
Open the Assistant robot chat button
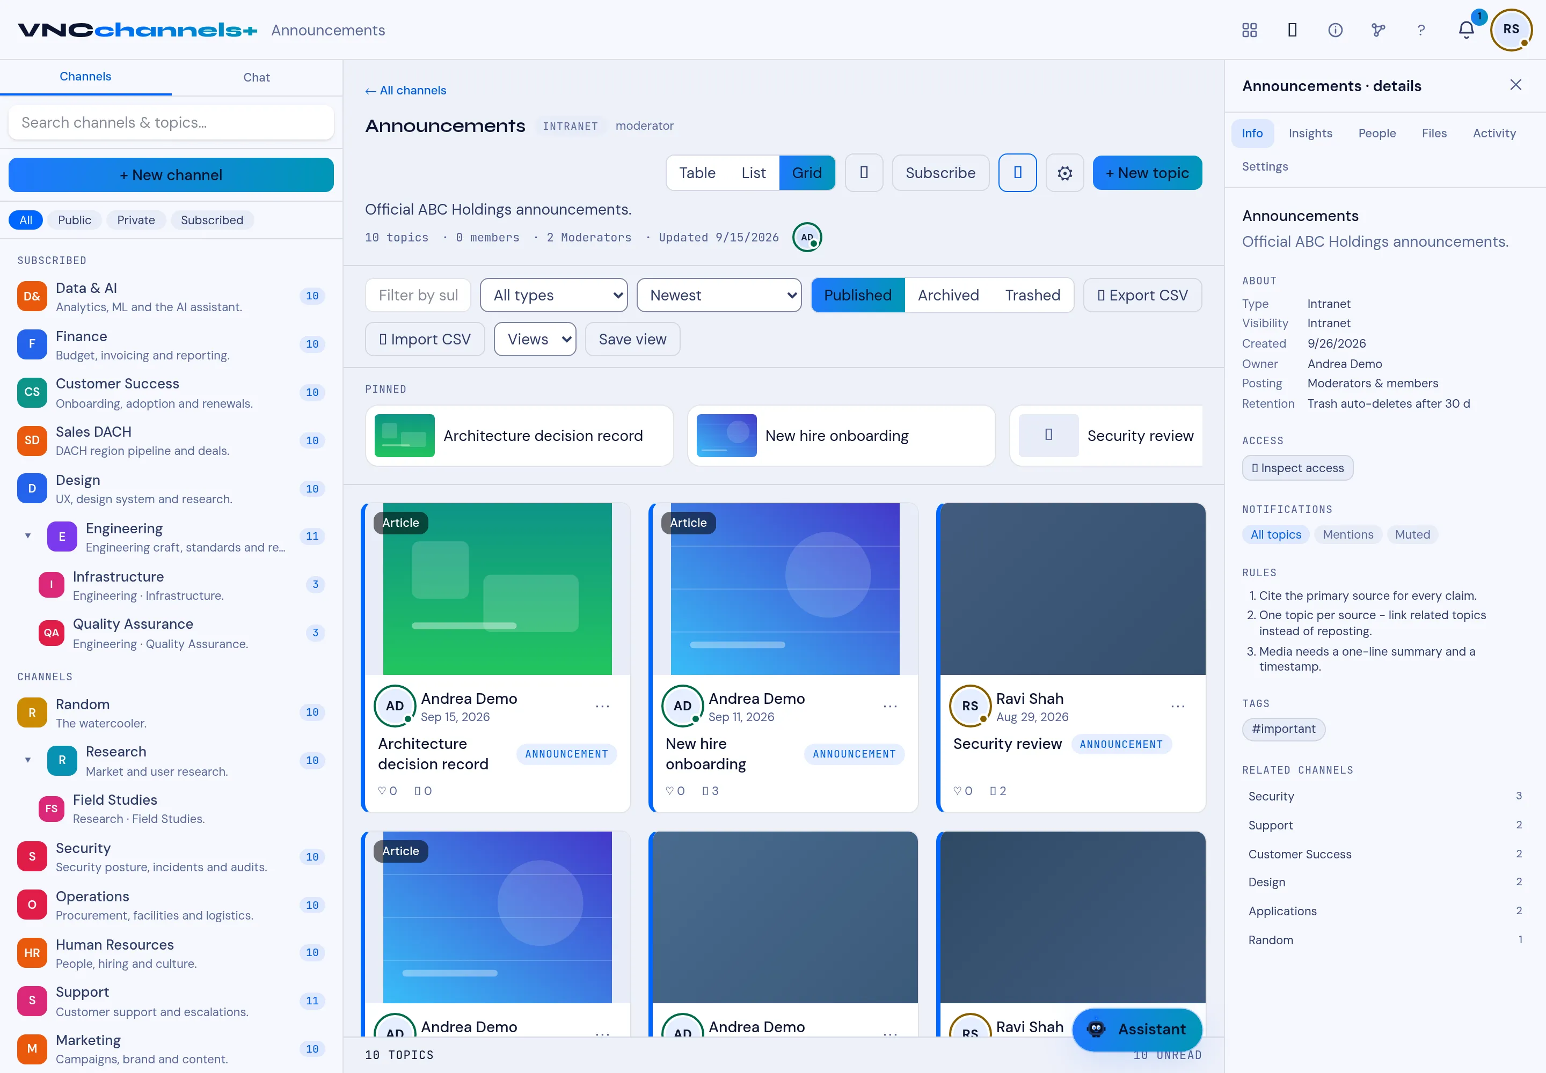pos(1137,1028)
